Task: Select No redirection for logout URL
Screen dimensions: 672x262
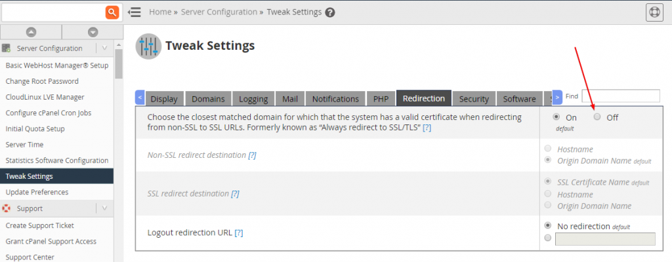Action: coord(547,225)
